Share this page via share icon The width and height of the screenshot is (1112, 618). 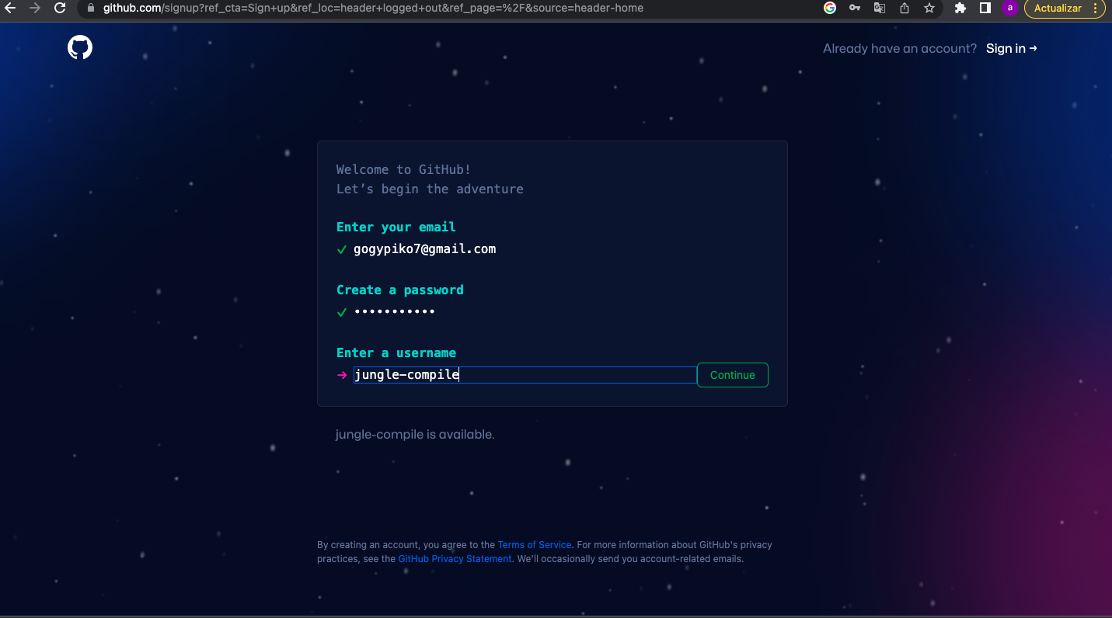point(905,8)
